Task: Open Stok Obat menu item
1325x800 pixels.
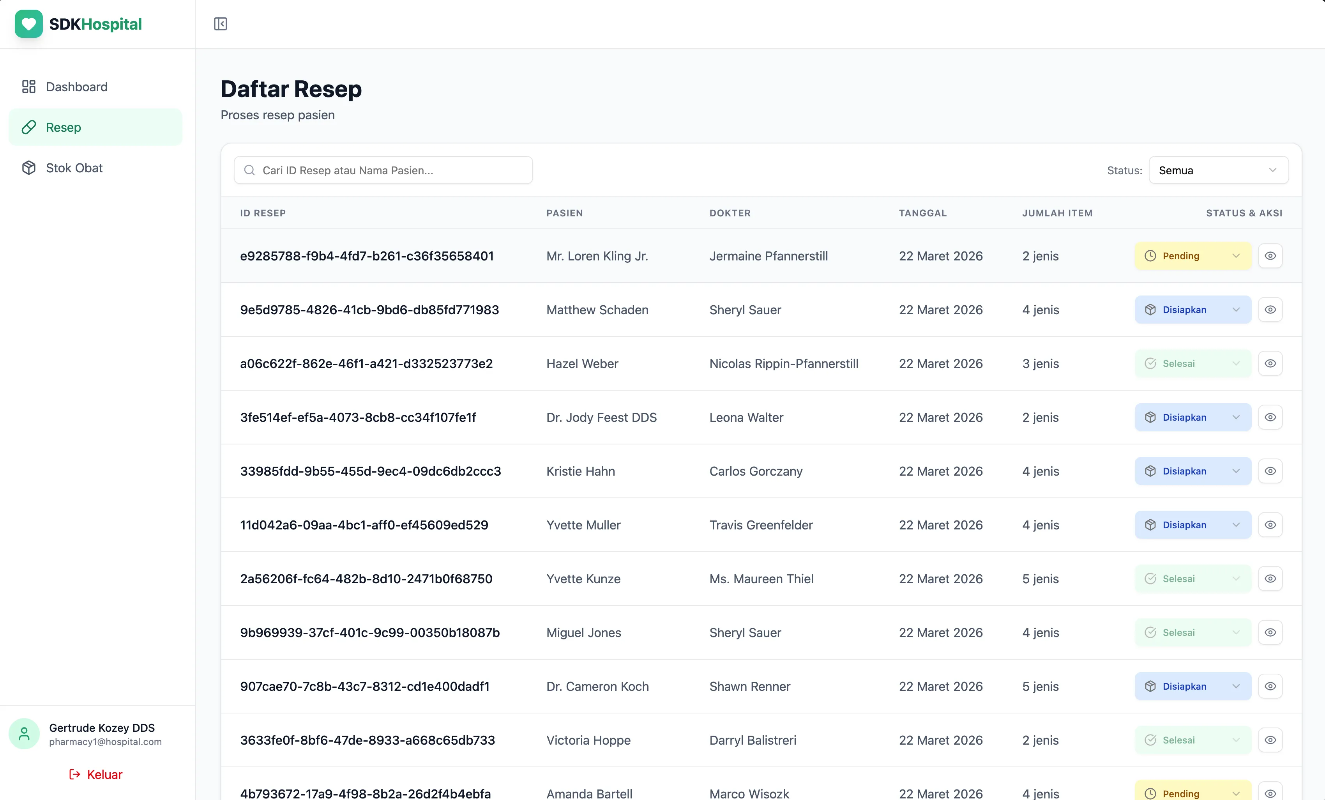Action: click(74, 168)
